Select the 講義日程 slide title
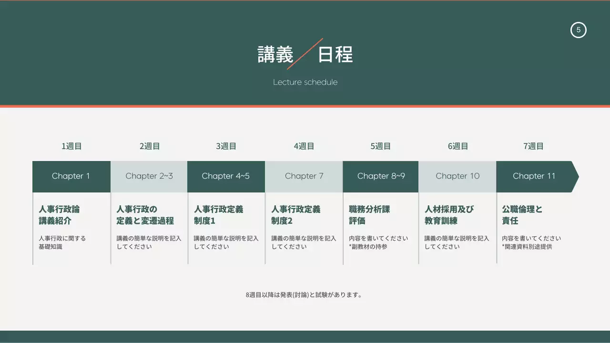Screen dimensions: 610x343 click(x=305, y=54)
